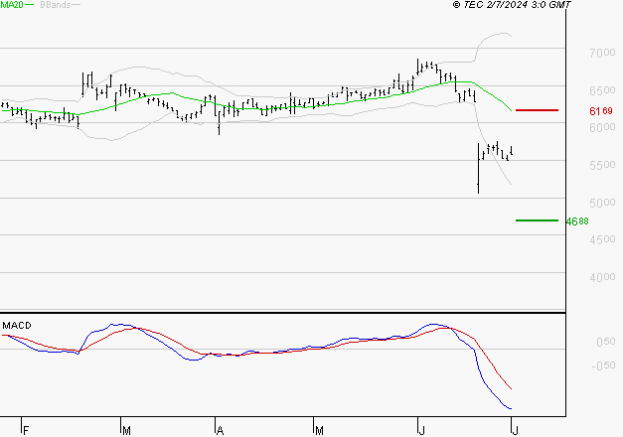Screen dimensions: 623x437
Task: Click the long gap-down price bar near 5500
Action: [478, 169]
